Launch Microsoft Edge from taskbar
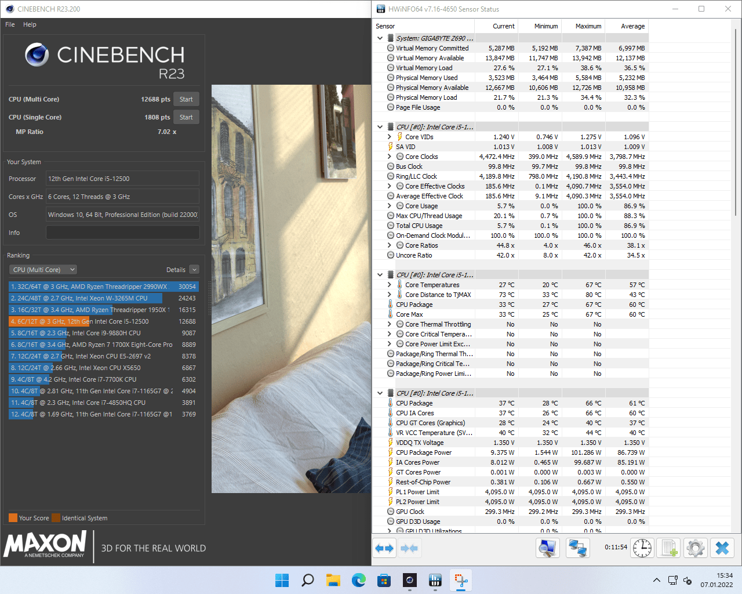 pyautogui.click(x=358, y=580)
